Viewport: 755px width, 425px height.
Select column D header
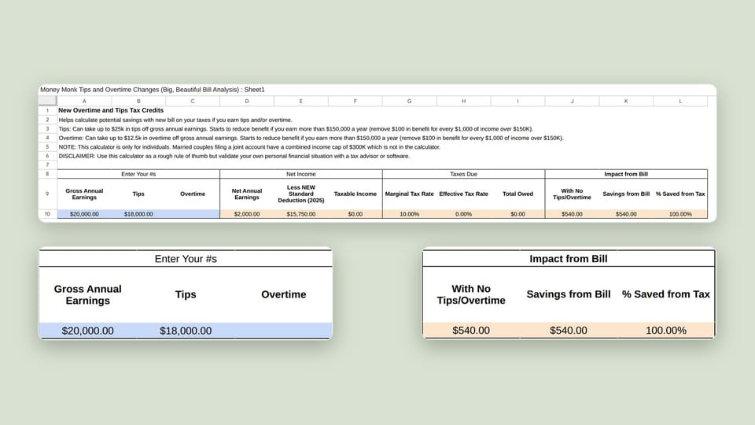(247, 102)
